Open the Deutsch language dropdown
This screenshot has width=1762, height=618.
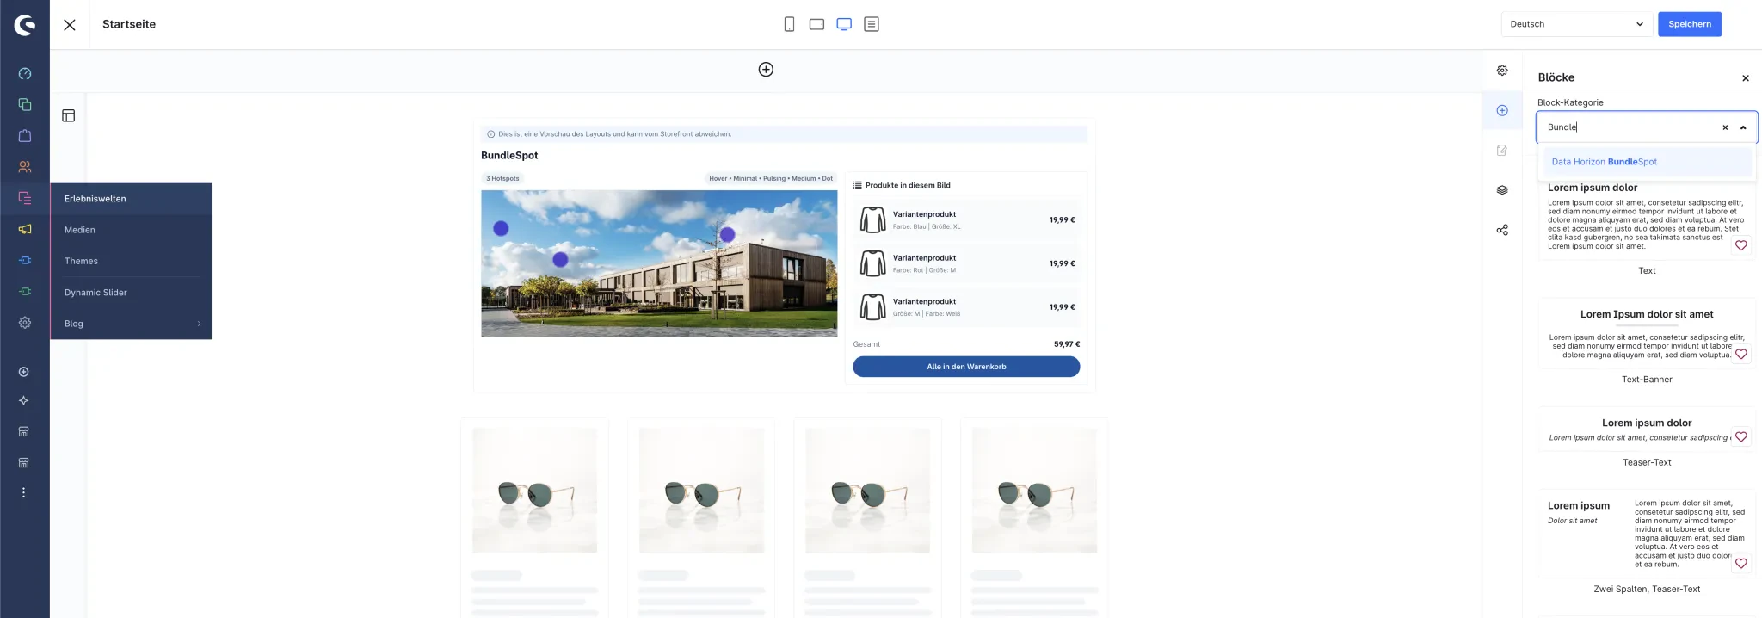coord(1577,24)
